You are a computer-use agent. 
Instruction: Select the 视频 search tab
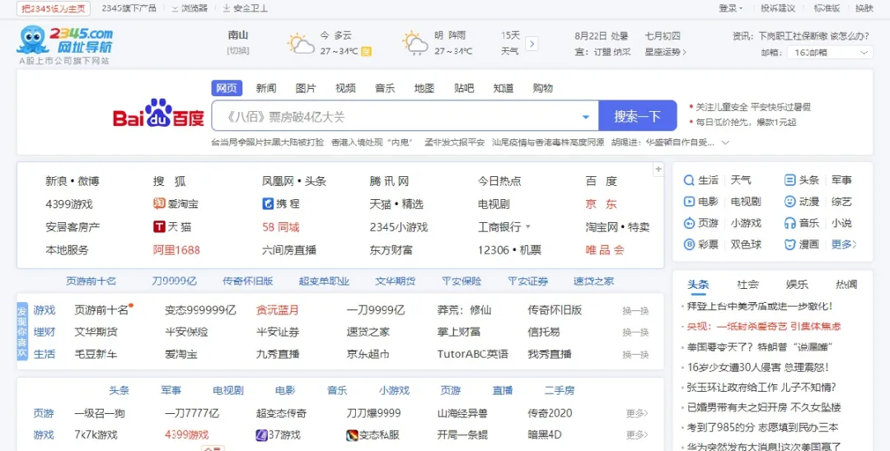(x=345, y=88)
